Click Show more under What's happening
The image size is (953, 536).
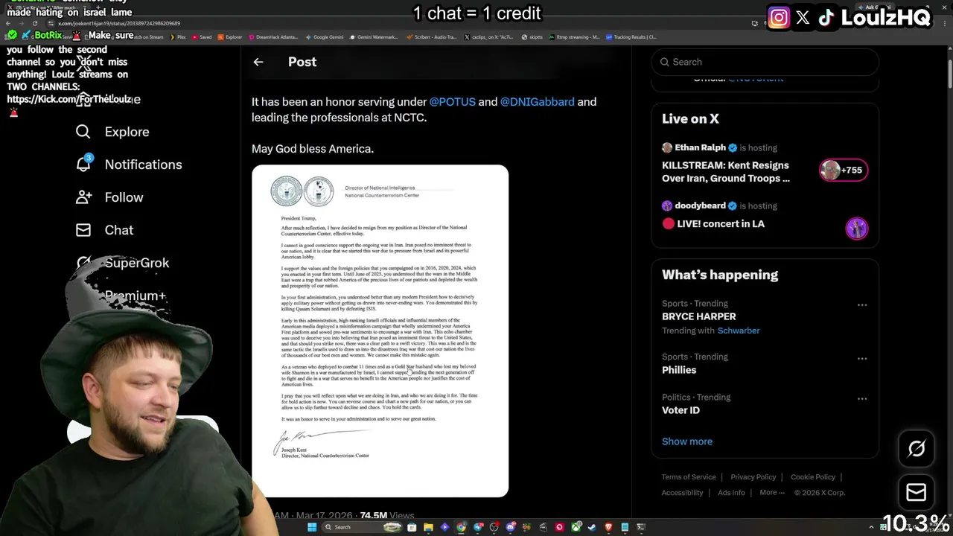click(x=687, y=441)
